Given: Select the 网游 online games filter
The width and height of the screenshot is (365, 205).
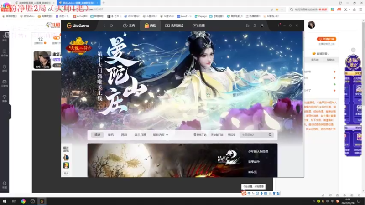Looking at the screenshot, I should (124, 135).
